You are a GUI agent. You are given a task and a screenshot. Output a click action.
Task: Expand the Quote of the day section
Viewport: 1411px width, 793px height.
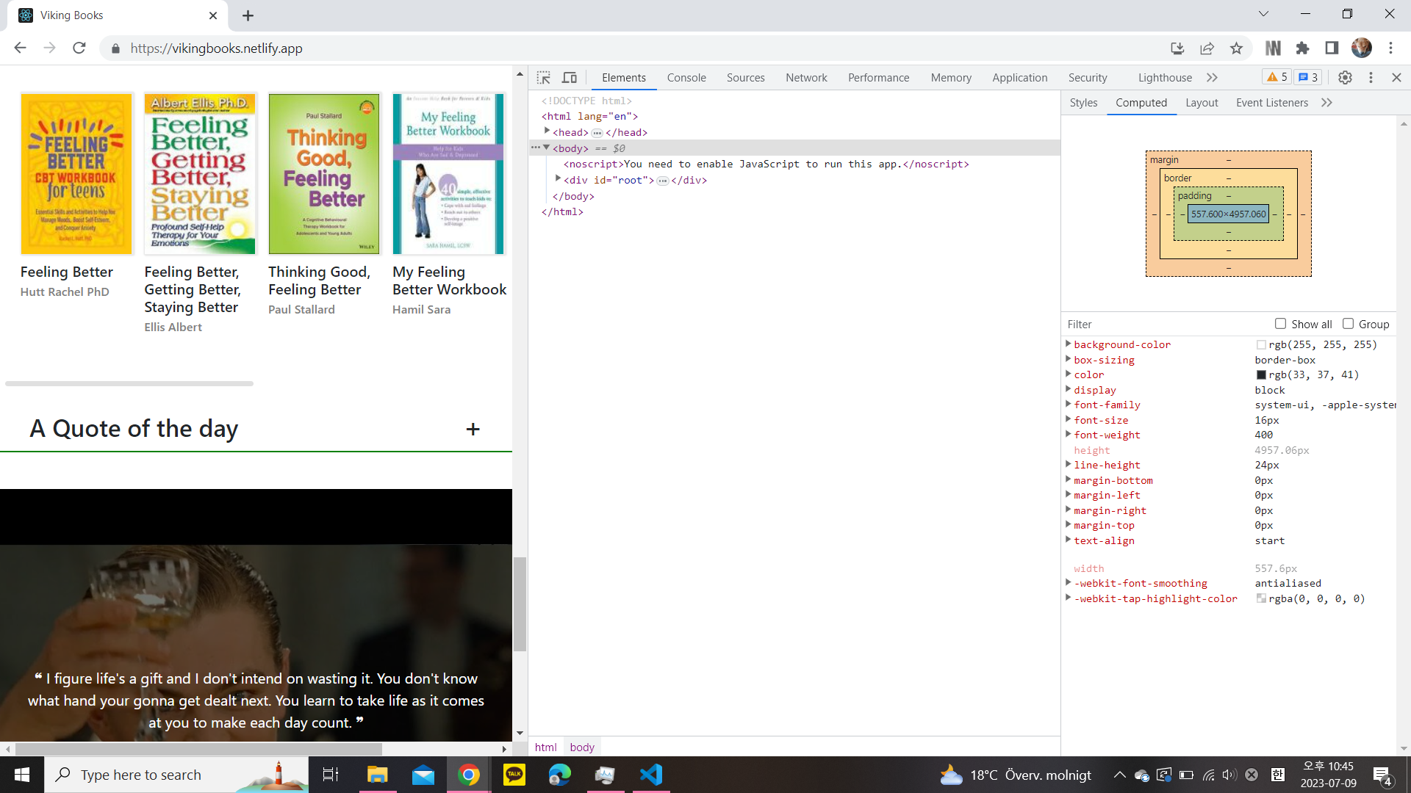click(x=473, y=430)
